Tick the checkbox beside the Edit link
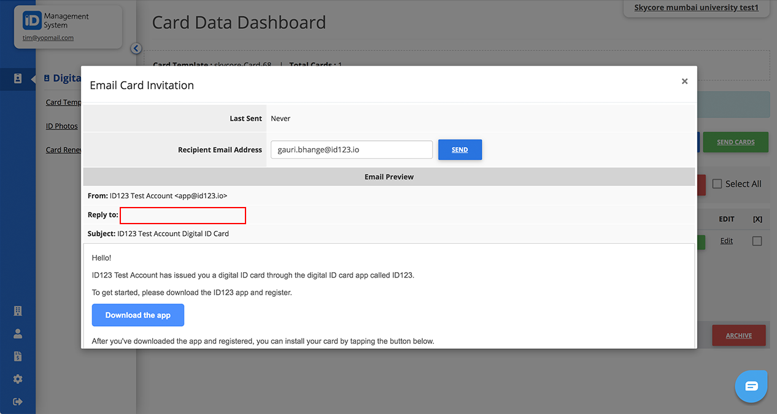 (757, 241)
